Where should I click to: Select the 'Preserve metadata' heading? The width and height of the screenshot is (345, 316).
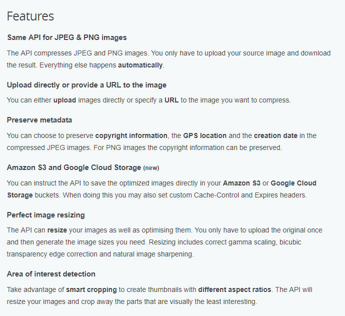39,120
